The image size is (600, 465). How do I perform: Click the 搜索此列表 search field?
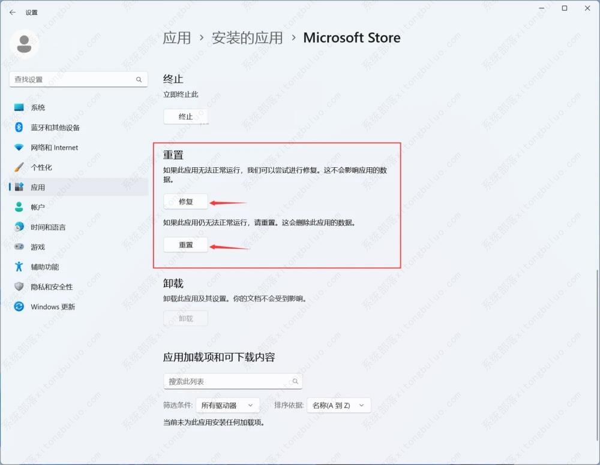[x=228, y=381]
